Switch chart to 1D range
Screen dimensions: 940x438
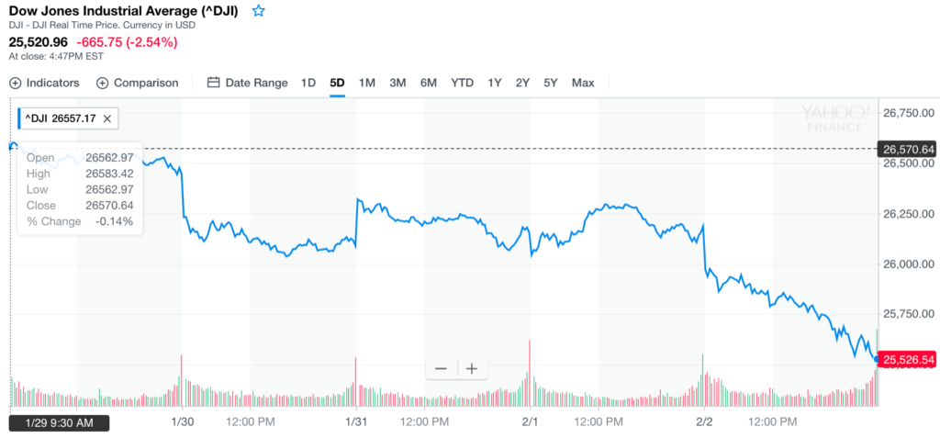pos(308,83)
